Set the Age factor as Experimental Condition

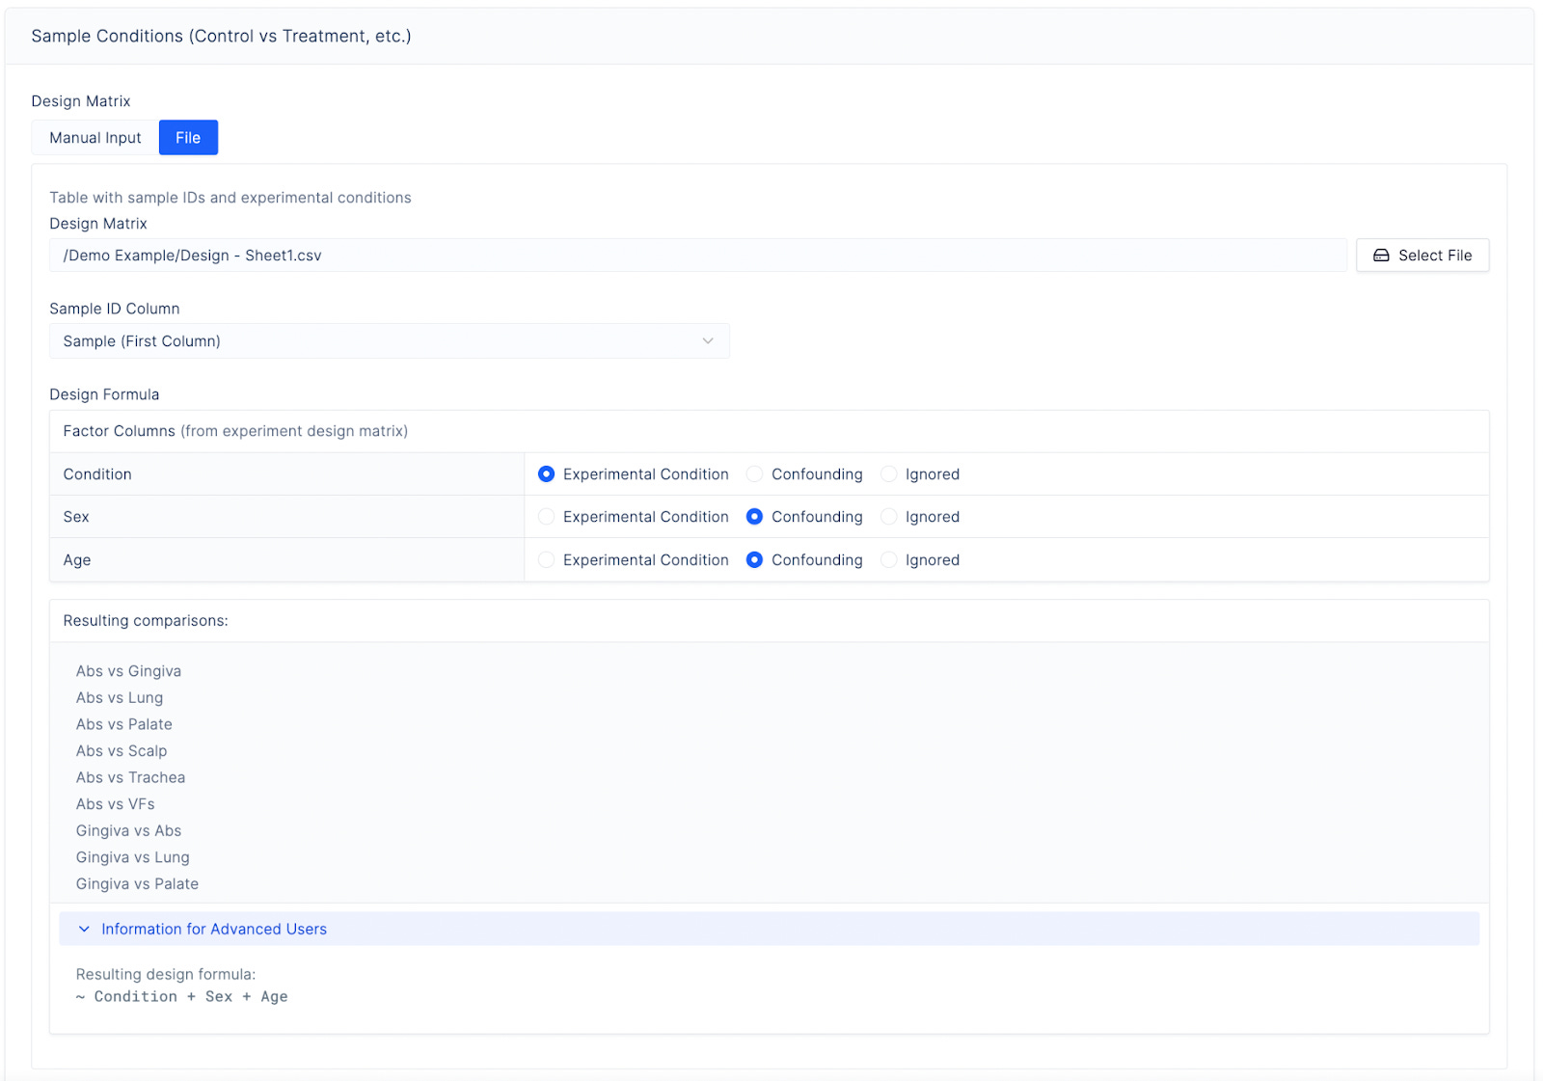546,559
